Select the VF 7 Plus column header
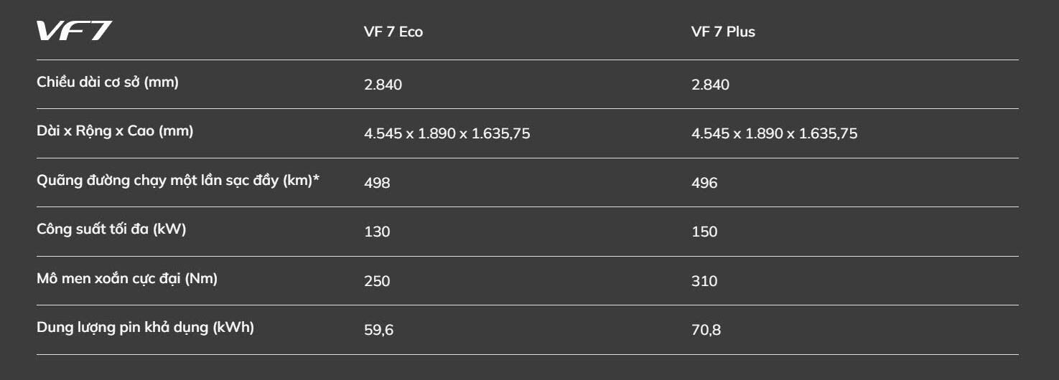The width and height of the screenshot is (1059, 380). (x=723, y=32)
